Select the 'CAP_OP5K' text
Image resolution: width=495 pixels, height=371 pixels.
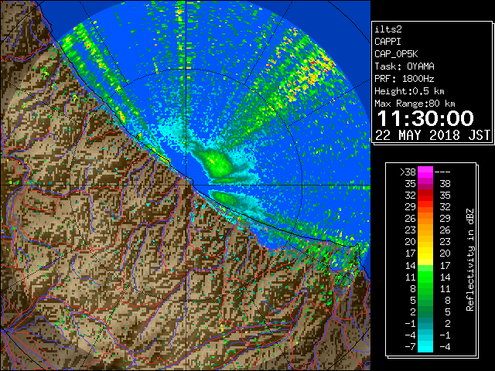pyautogui.click(x=396, y=54)
